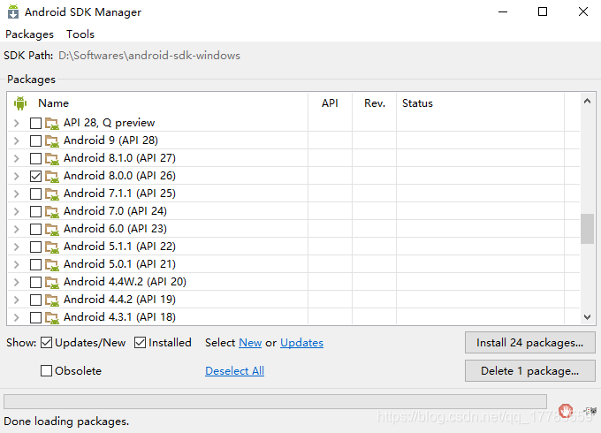
Task: Click the scrollbar down arrow
Action: click(587, 317)
